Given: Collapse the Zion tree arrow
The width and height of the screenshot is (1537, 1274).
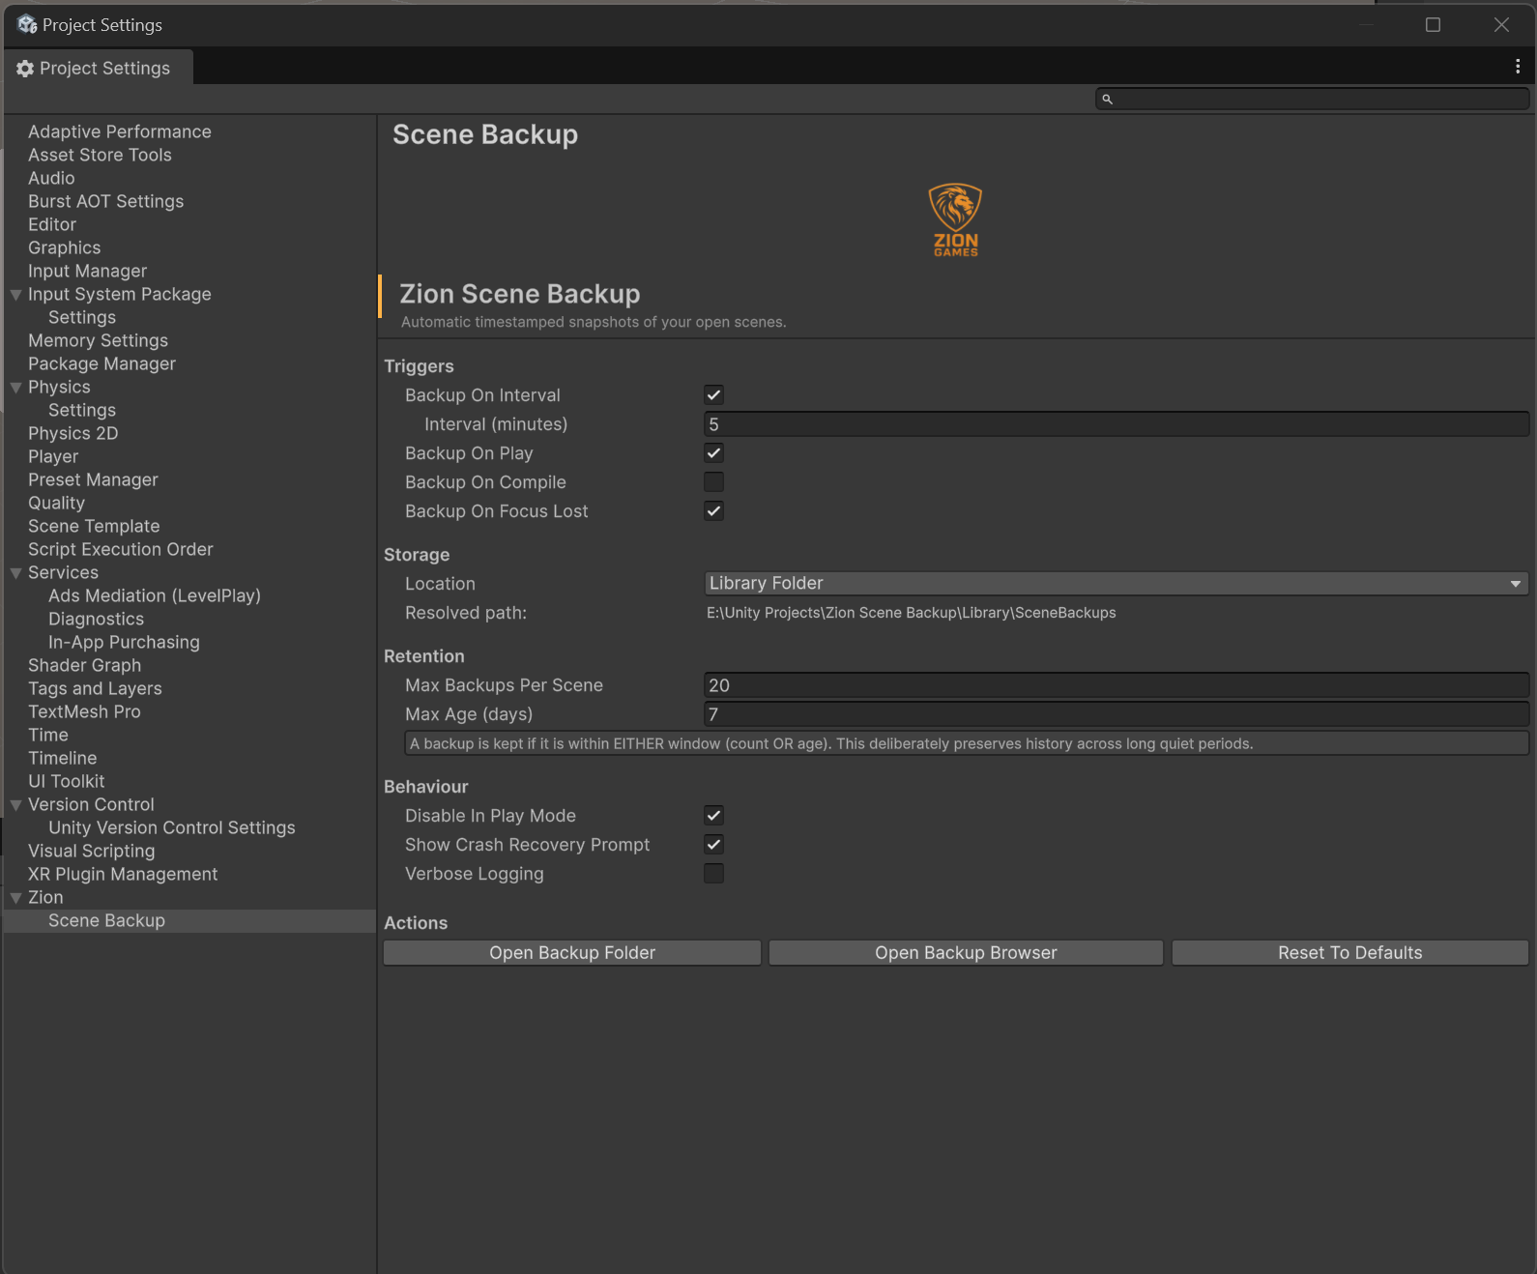Looking at the screenshot, I should pos(15,897).
